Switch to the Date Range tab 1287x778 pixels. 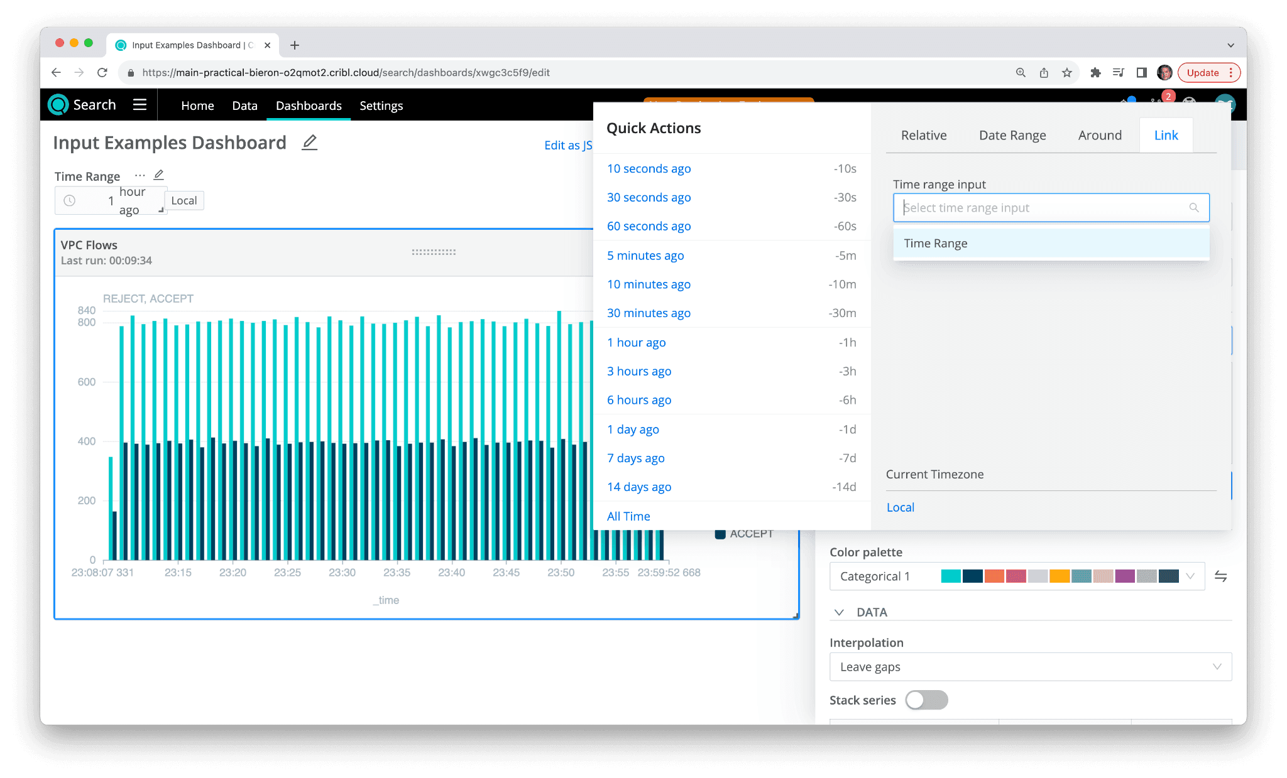(1012, 135)
